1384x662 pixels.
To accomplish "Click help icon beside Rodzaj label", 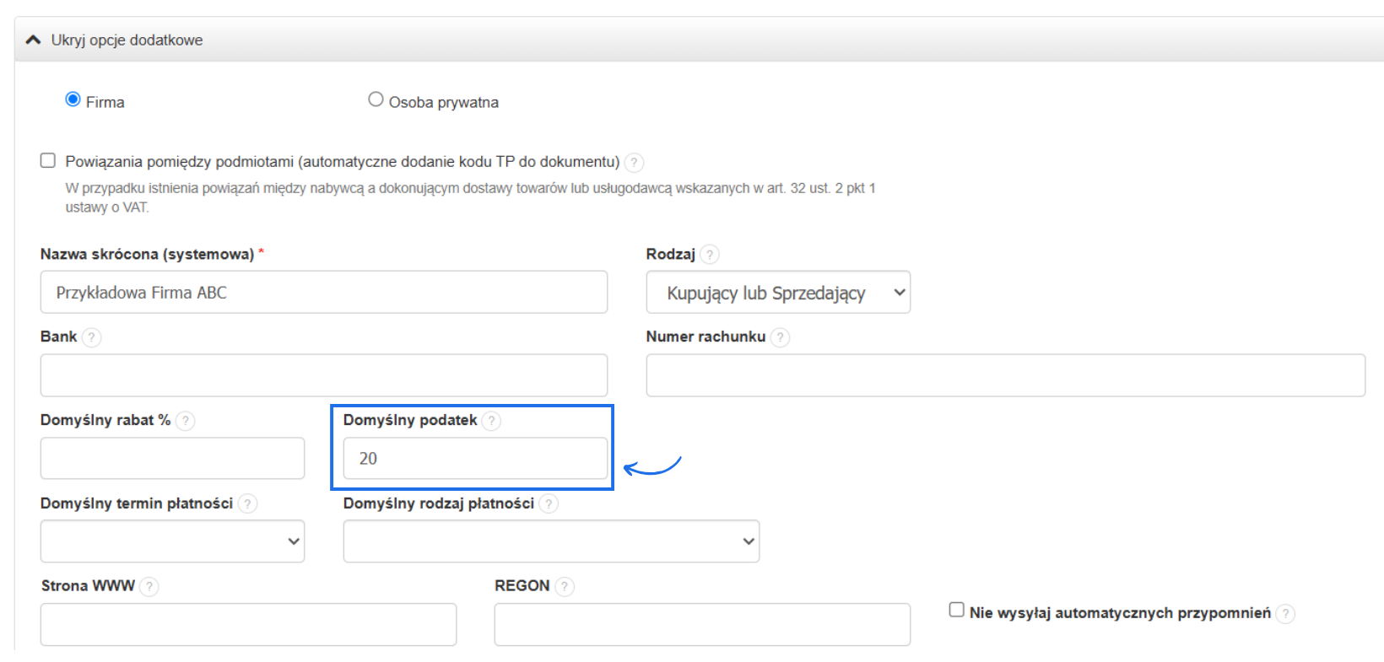I will (710, 255).
